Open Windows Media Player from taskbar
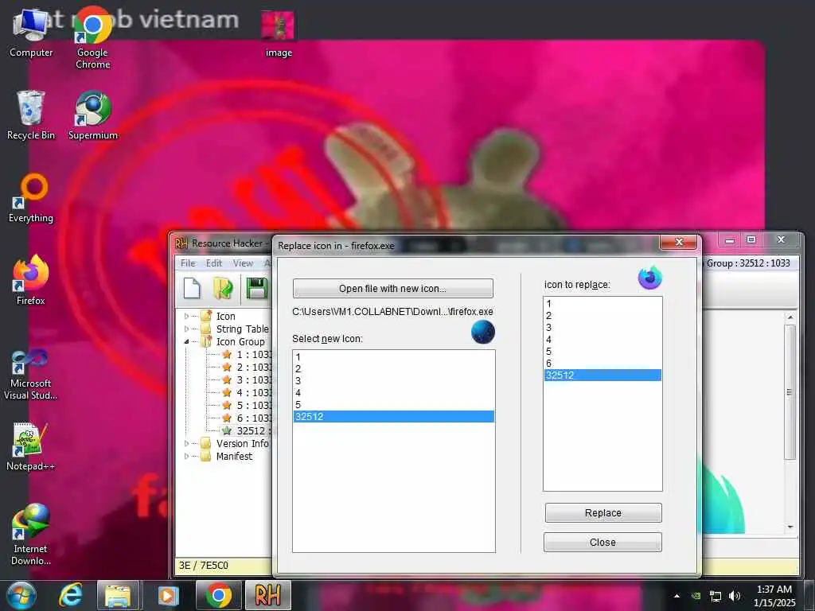Image resolution: width=815 pixels, height=611 pixels. (168, 595)
